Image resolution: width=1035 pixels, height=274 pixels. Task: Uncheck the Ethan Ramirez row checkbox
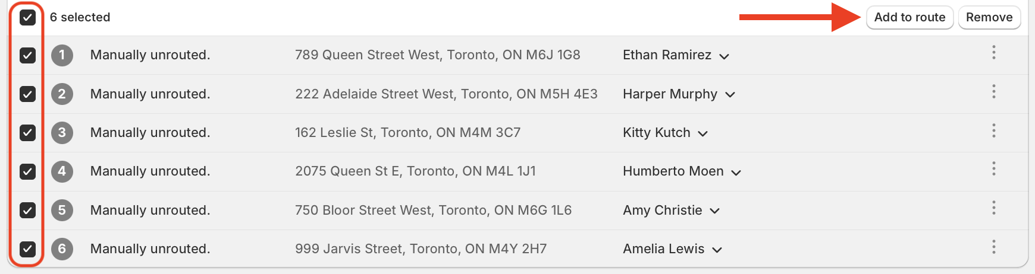(x=27, y=55)
